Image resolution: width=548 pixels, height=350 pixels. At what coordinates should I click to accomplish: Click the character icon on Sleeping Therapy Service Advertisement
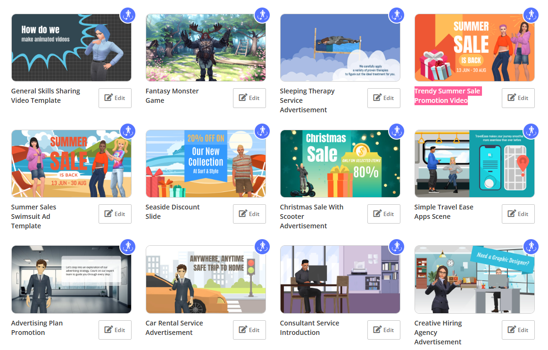[397, 15]
